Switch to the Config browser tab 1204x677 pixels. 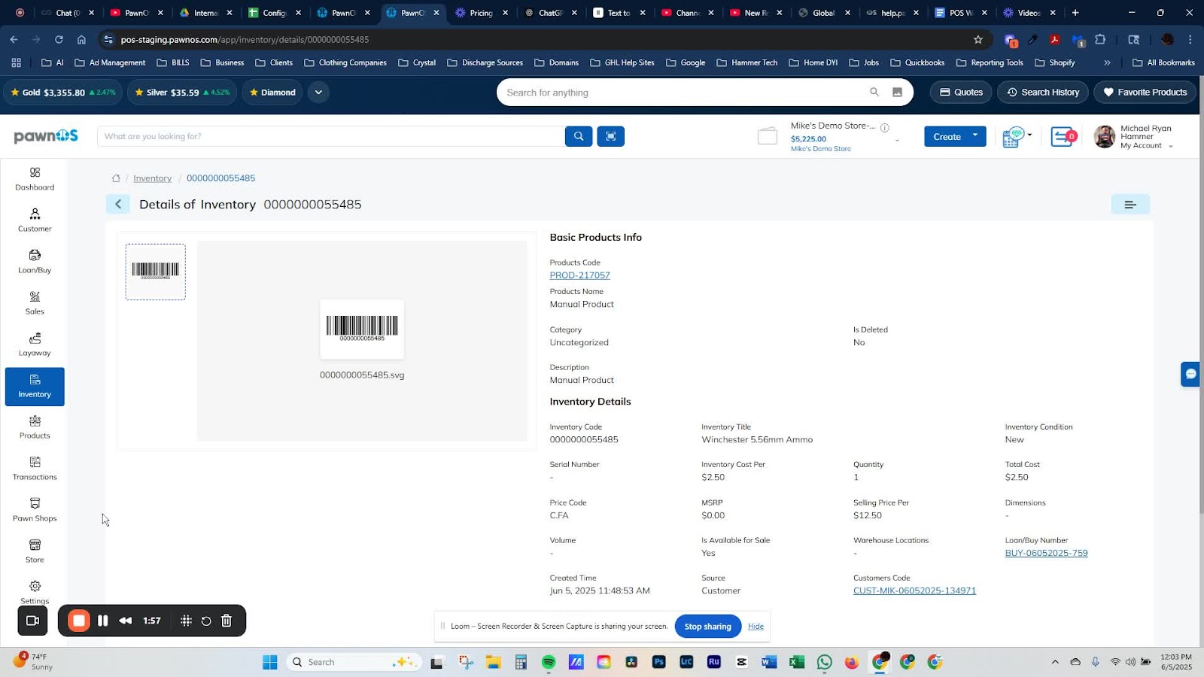[274, 13]
